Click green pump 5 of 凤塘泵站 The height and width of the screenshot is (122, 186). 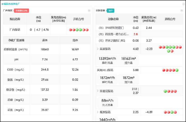[174, 47]
